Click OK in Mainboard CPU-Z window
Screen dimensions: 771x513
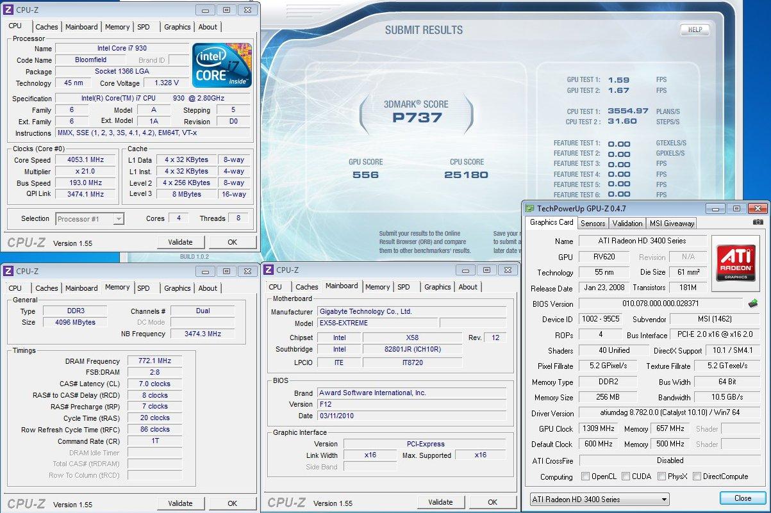(x=492, y=502)
